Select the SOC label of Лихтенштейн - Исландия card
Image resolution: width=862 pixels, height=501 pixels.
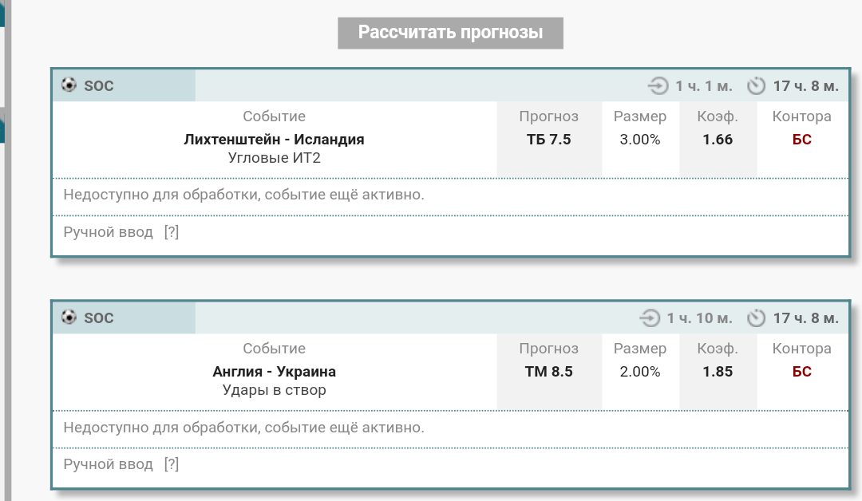click(99, 86)
